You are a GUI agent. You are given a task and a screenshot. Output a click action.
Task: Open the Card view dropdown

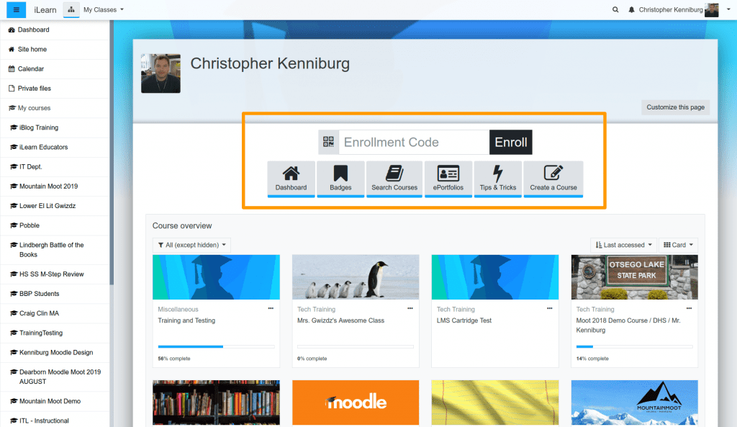pos(678,245)
